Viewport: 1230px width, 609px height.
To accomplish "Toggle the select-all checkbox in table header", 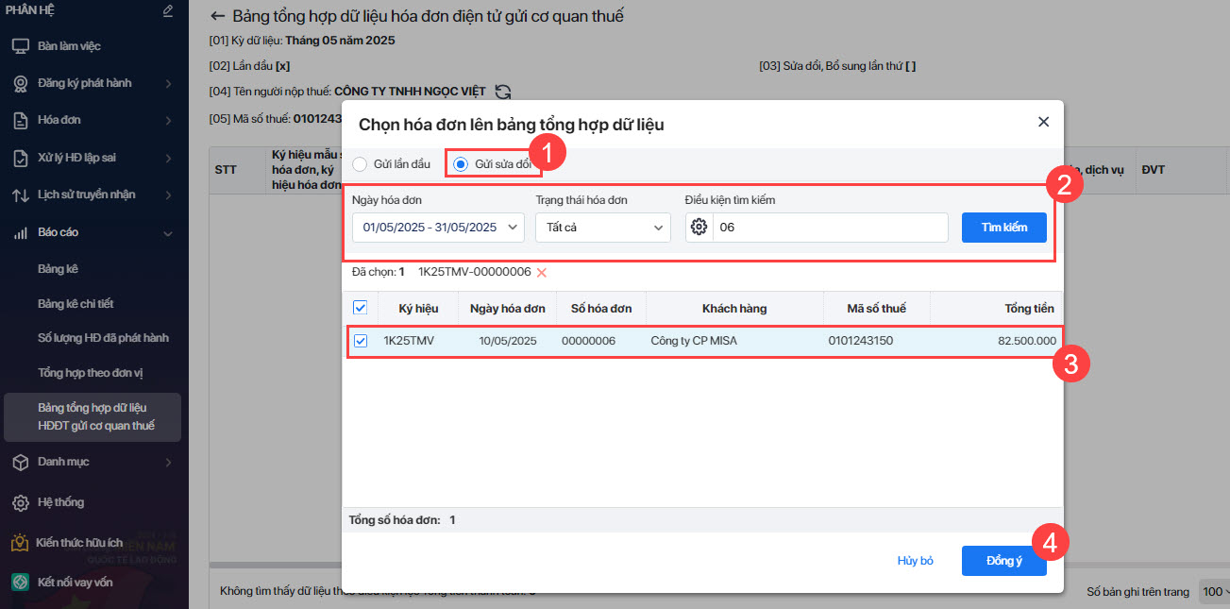I will (x=361, y=308).
